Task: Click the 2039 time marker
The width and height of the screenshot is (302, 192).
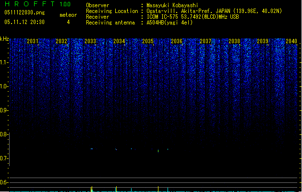Action: click(263, 41)
